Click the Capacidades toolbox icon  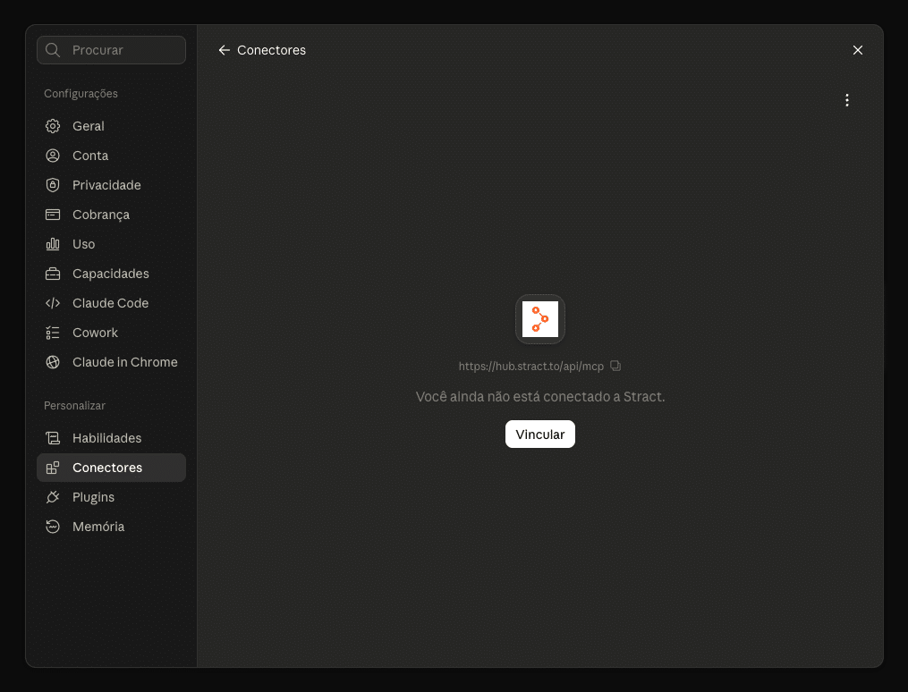pyautogui.click(x=53, y=274)
